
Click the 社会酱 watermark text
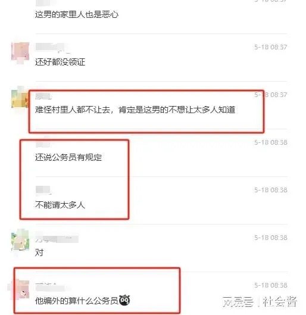pyautogui.click(x=280, y=301)
